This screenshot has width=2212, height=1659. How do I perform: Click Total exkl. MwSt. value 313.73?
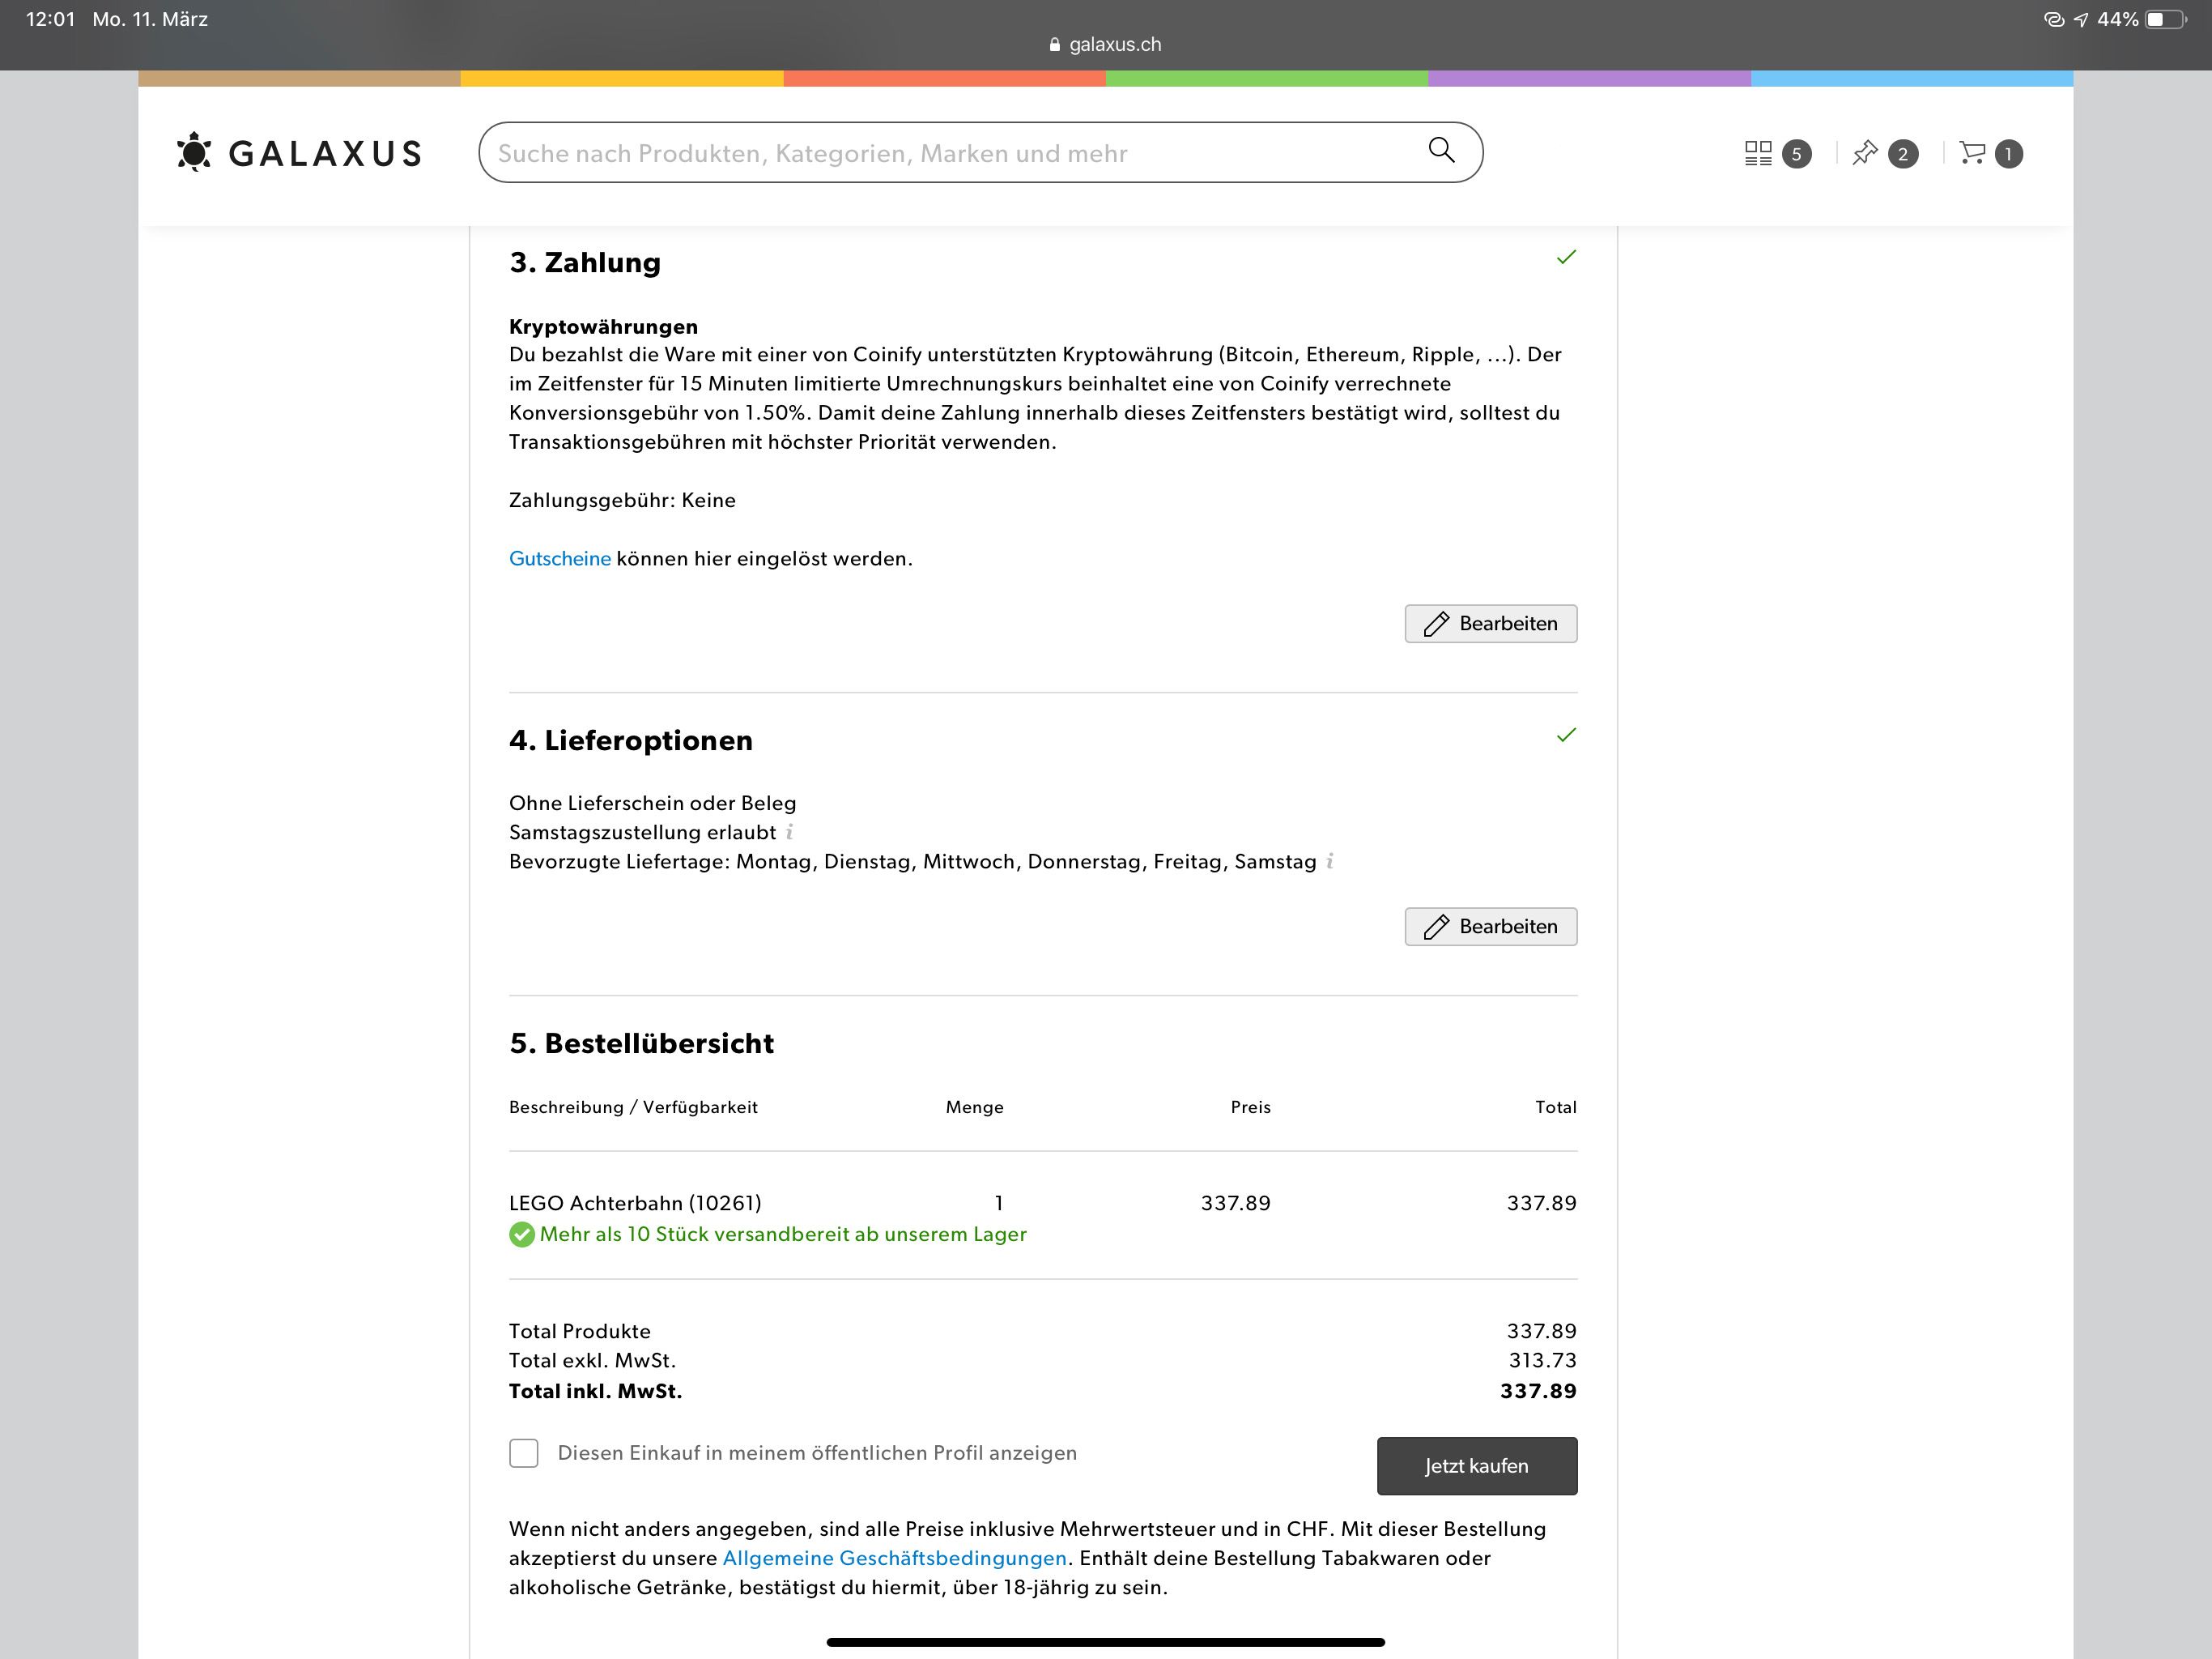pos(1542,1360)
